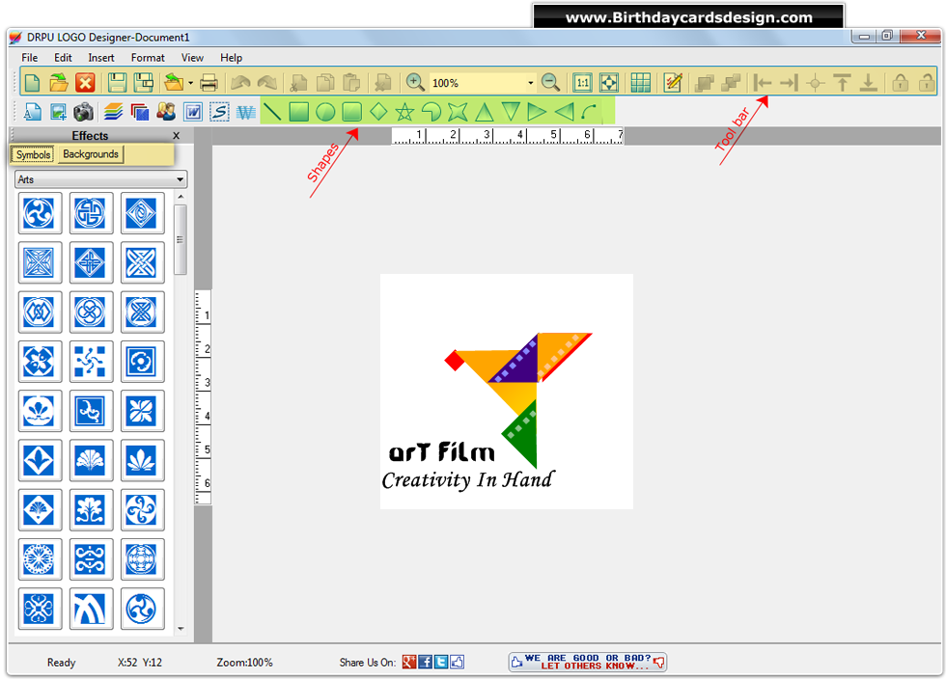Select the five-point Star shape tool

click(x=404, y=112)
